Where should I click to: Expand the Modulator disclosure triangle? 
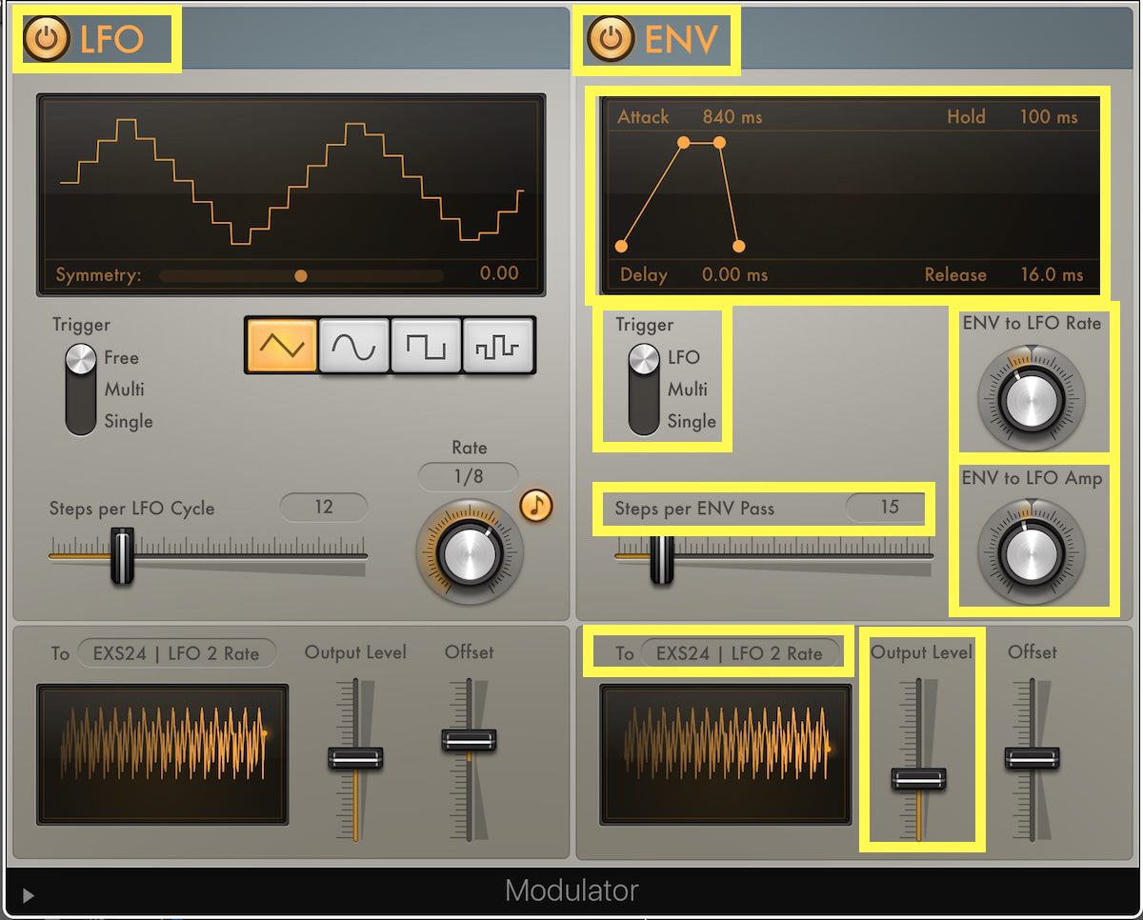coord(28,895)
